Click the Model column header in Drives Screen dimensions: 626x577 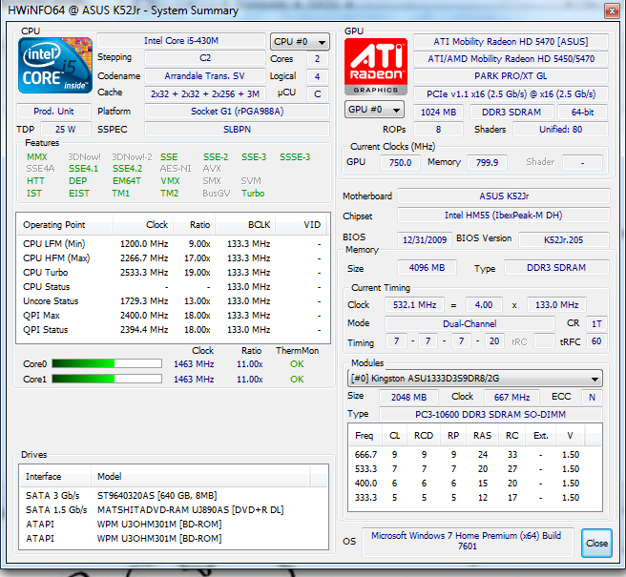(x=200, y=477)
